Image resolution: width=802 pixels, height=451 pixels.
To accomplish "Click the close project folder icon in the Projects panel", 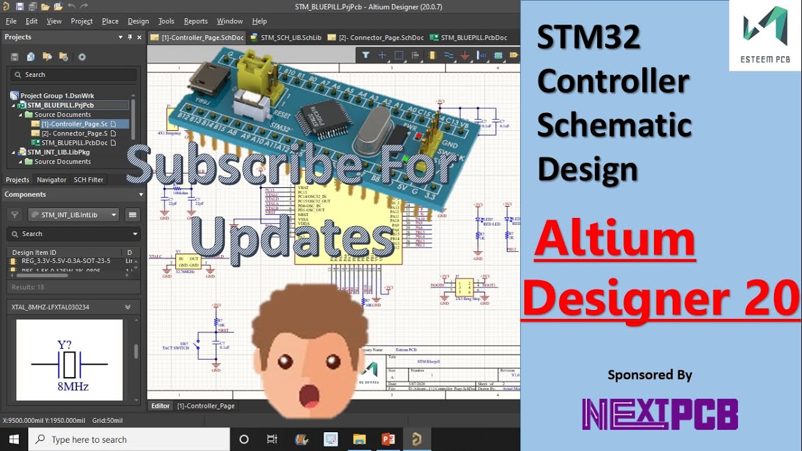I will click(x=63, y=56).
